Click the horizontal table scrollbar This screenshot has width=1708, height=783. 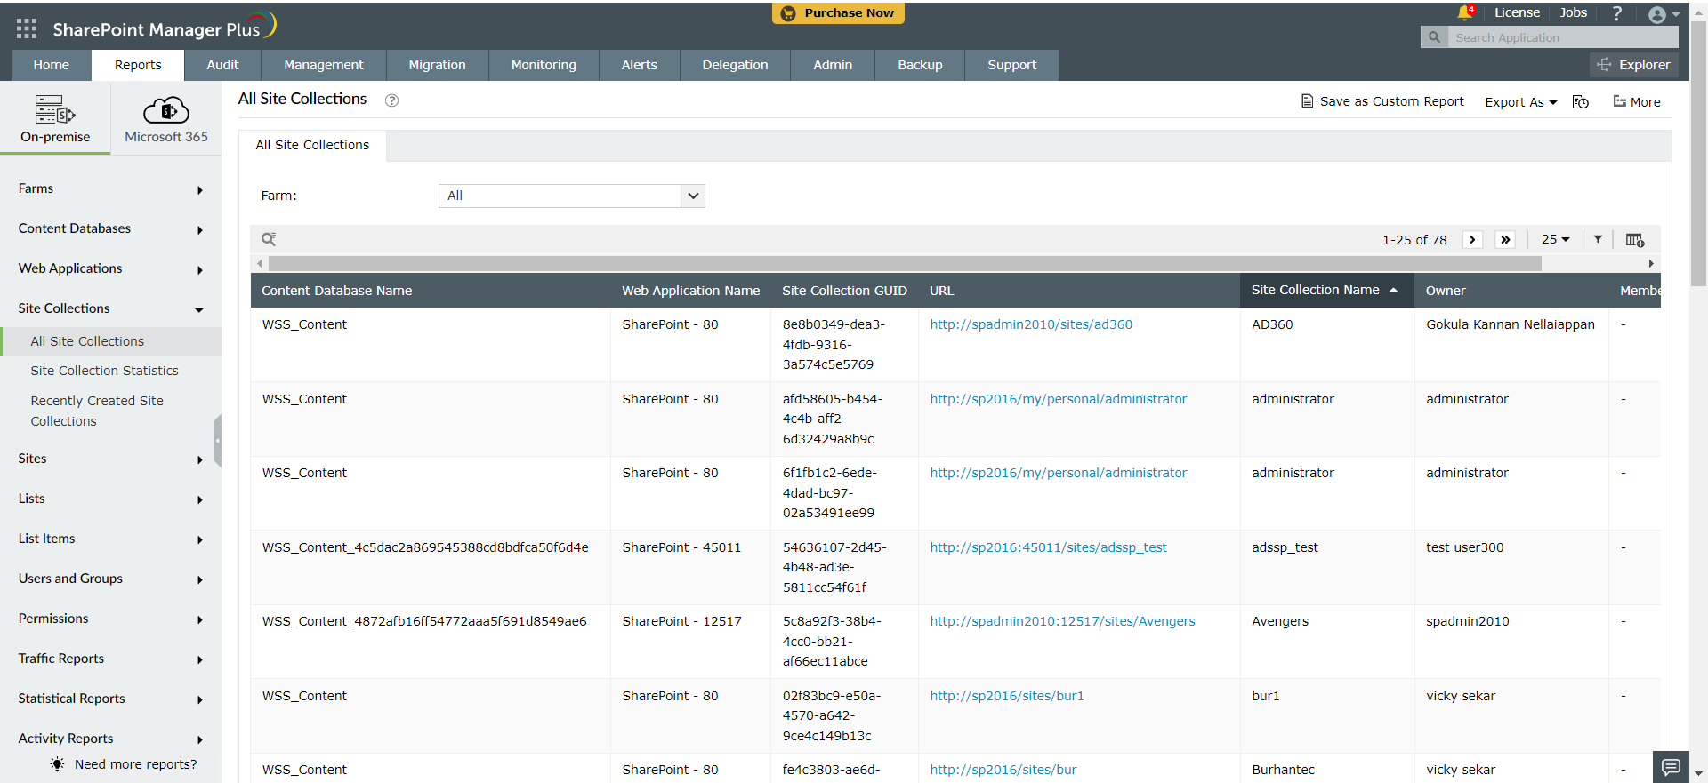coord(904,264)
